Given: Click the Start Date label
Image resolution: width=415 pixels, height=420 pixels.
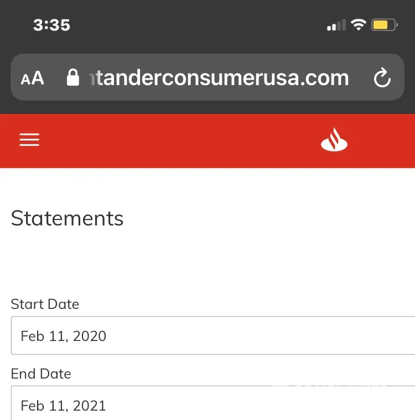Looking at the screenshot, I should (45, 304).
